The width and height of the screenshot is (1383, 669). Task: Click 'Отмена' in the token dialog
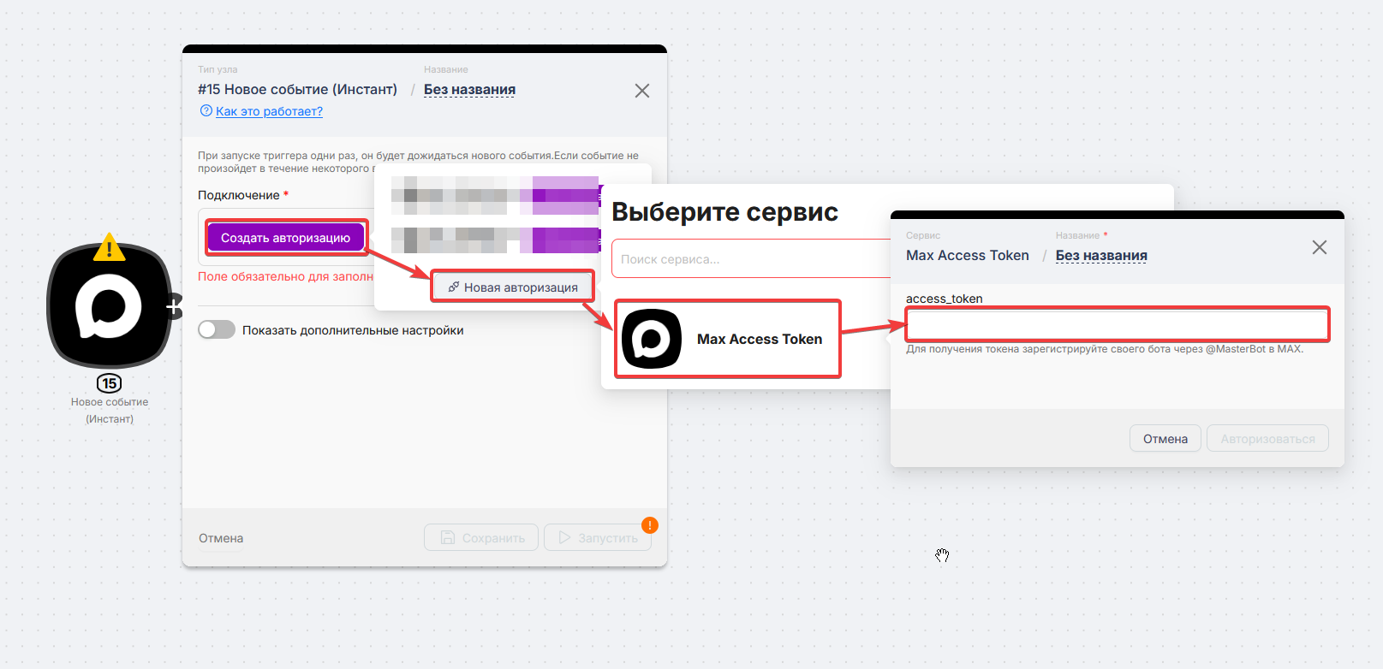[x=1165, y=439]
